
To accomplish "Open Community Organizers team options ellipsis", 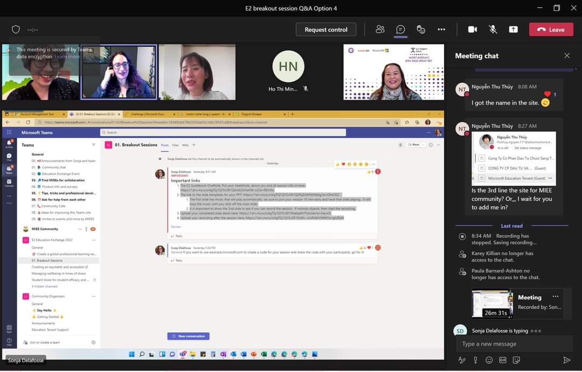I will [94, 296].
